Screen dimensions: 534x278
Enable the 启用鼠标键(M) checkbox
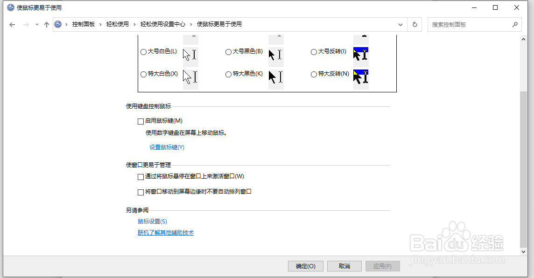pyautogui.click(x=141, y=121)
